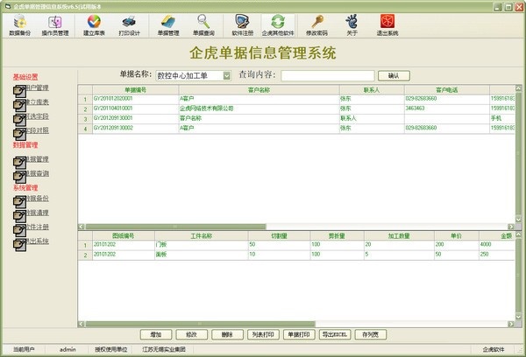526x357 pixels.
Task: Click the 工件名称 column header
Action: pos(202,235)
